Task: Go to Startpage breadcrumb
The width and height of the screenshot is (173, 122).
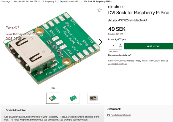Action: coord(6,1)
